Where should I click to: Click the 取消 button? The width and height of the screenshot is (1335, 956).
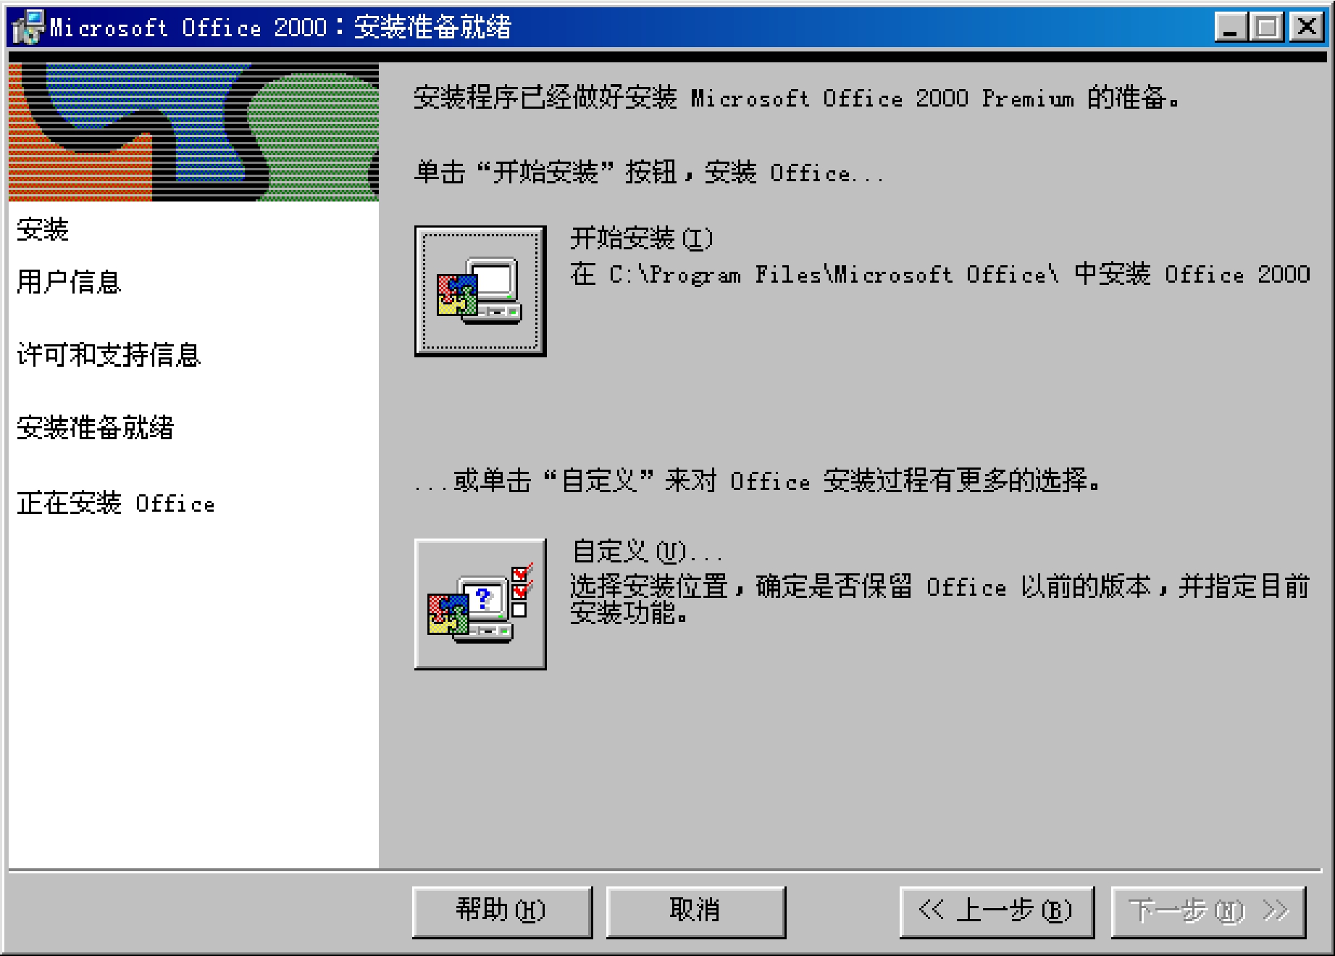point(695,912)
